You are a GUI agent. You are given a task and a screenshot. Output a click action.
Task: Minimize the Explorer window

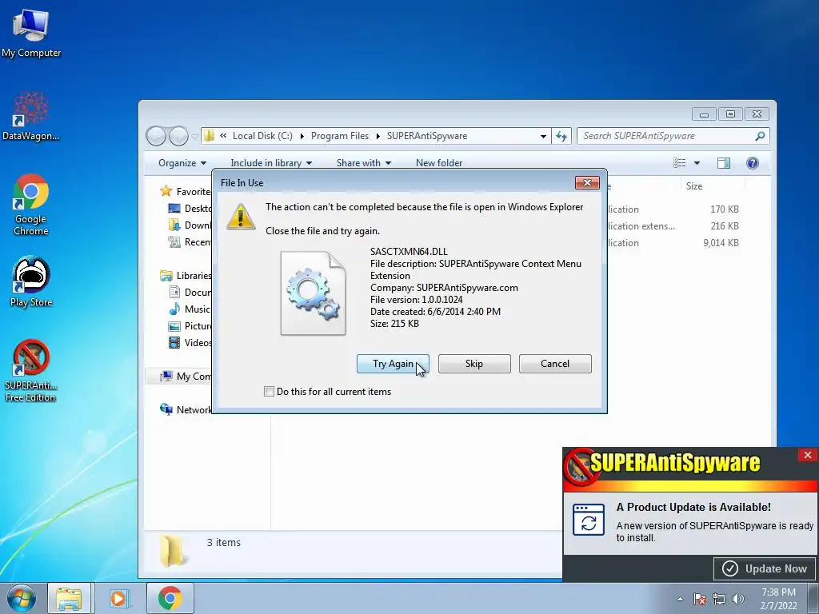coord(704,114)
